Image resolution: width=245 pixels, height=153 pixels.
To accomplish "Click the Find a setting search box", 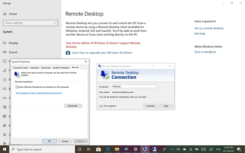I will coord(31,23).
